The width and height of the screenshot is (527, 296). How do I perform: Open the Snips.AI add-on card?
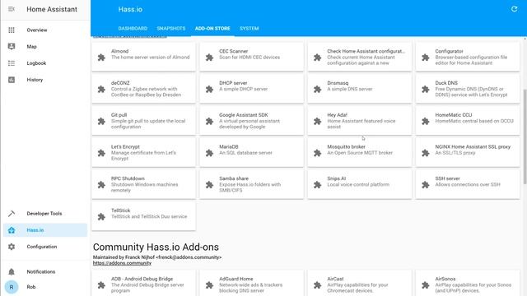pyautogui.click(x=360, y=184)
